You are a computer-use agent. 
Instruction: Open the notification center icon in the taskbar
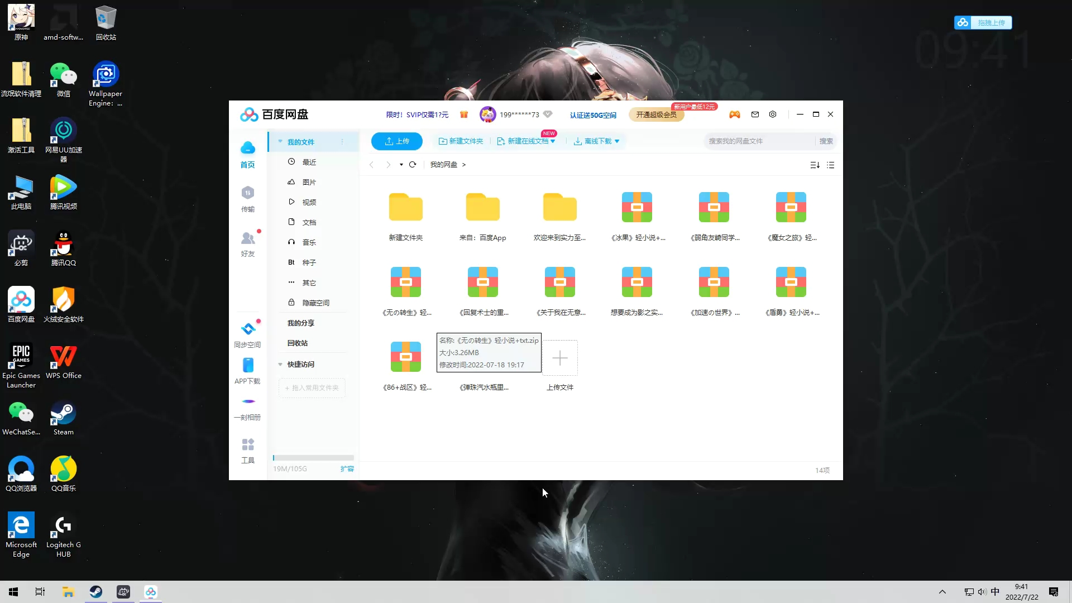pyautogui.click(x=1054, y=592)
